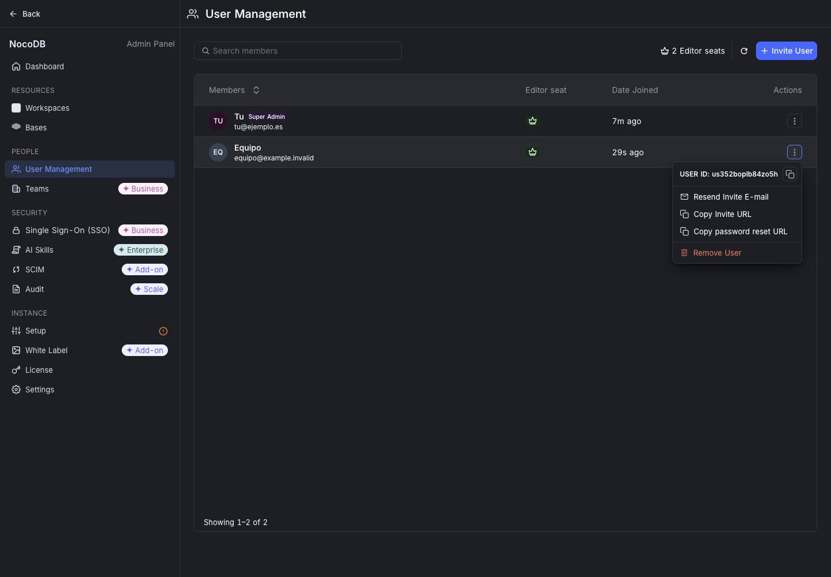
Task: Click the License key icon
Action: (16, 370)
